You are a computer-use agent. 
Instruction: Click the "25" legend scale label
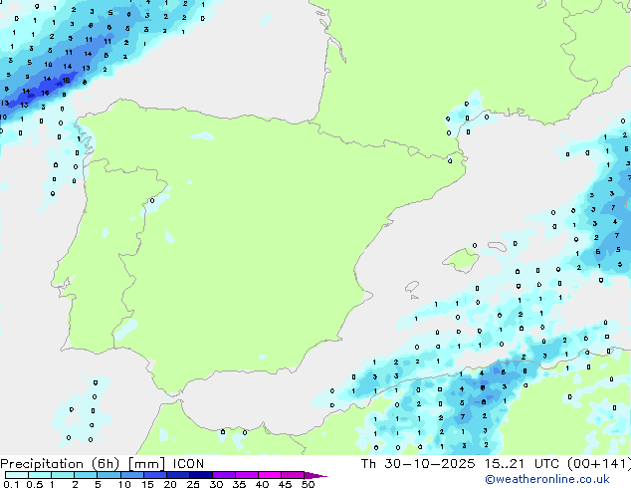193,484
